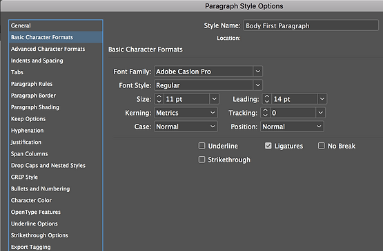Go to Bullets and Numbering

pos(56,189)
